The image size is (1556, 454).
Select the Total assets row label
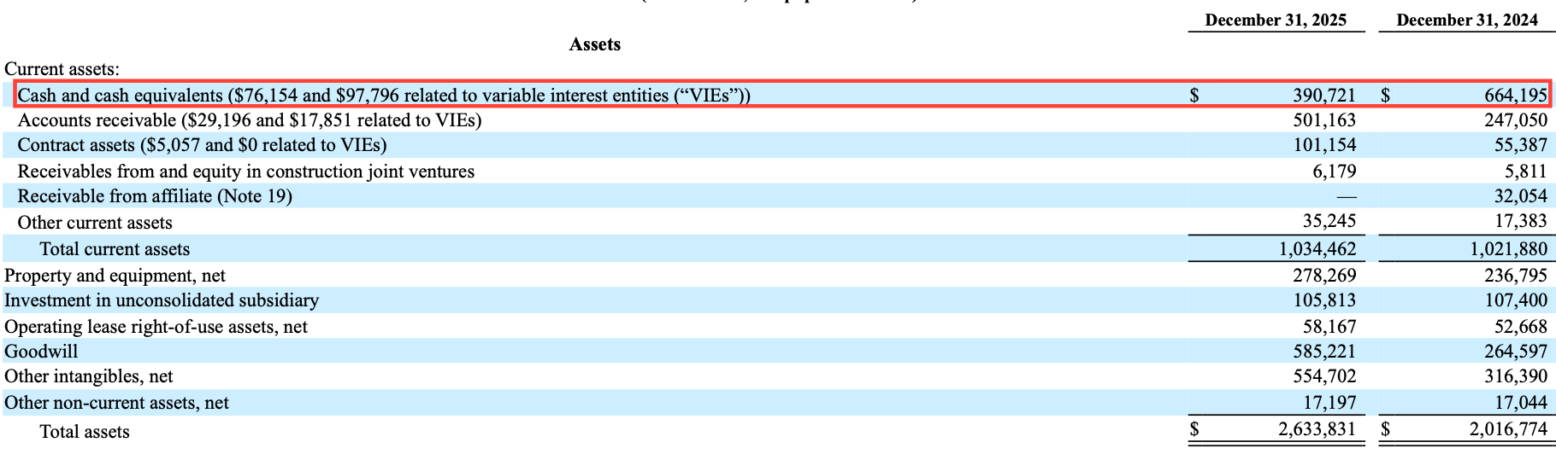(x=85, y=432)
